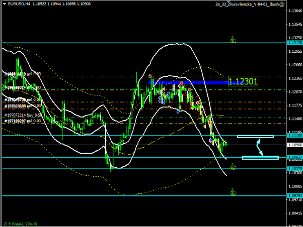The height and width of the screenshot is (227, 303).
Task: Select the thick blue horizontal line
Action: (x=187, y=82)
